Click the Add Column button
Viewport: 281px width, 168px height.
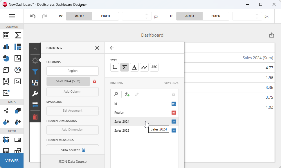(x=72, y=92)
